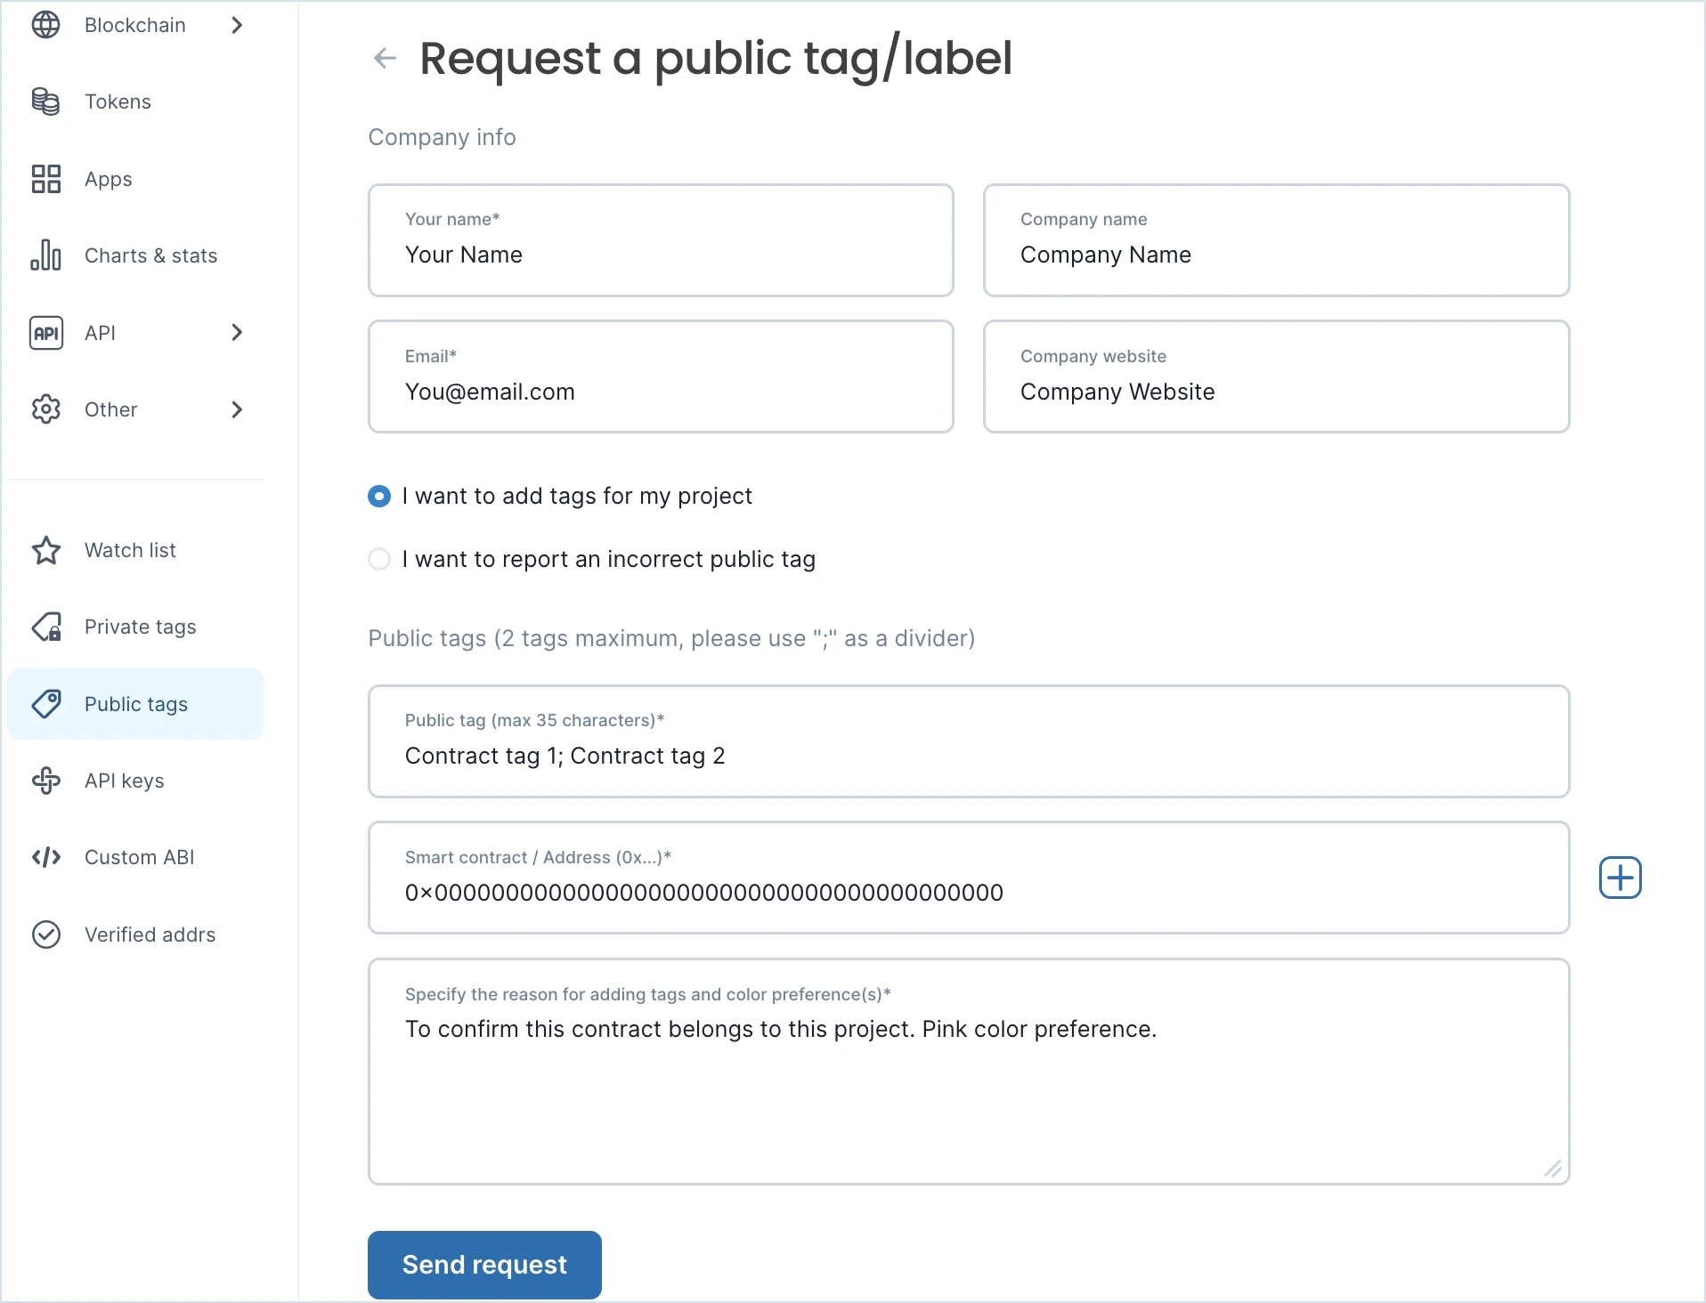Viewport: 1706px width, 1303px height.
Task: Click the Watch list star icon
Action: (x=46, y=550)
